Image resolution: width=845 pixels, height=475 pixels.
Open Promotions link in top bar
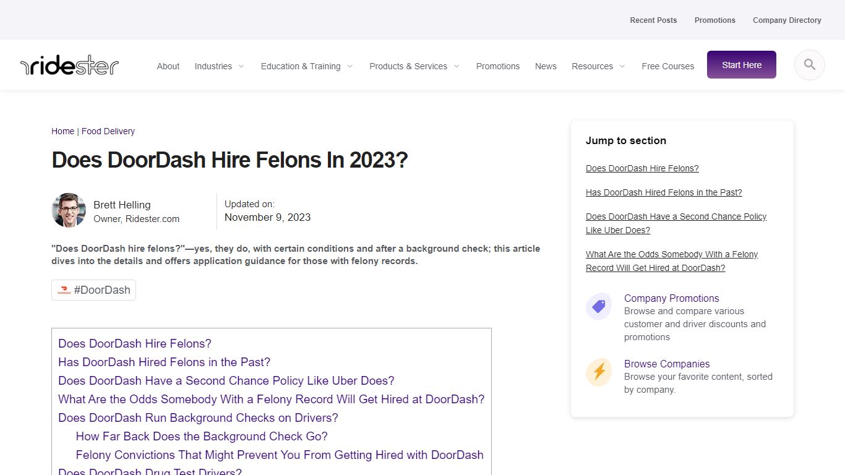point(715,20)
